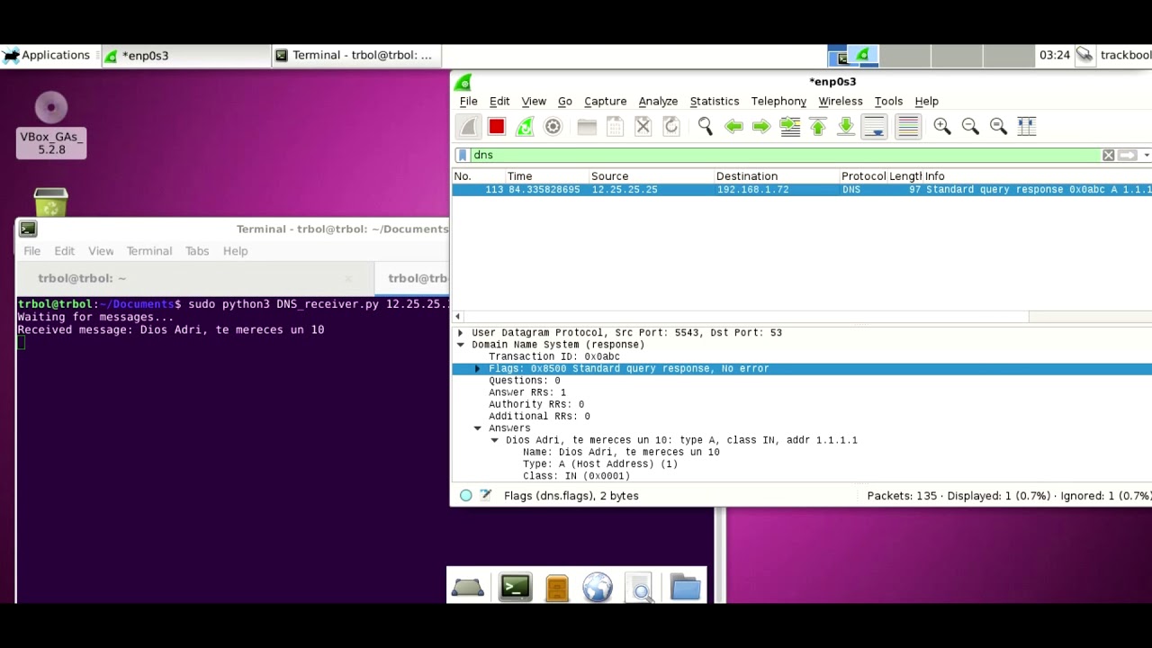Open Wireshark Edit menu
1152x648 pixels.
click(499, 101)
